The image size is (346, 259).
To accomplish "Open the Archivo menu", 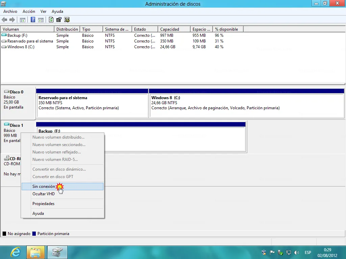I will (10, 11).
